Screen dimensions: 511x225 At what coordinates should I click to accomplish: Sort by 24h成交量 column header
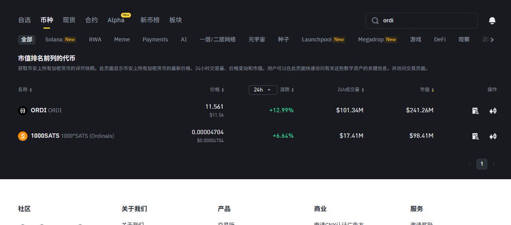[350, 90]
